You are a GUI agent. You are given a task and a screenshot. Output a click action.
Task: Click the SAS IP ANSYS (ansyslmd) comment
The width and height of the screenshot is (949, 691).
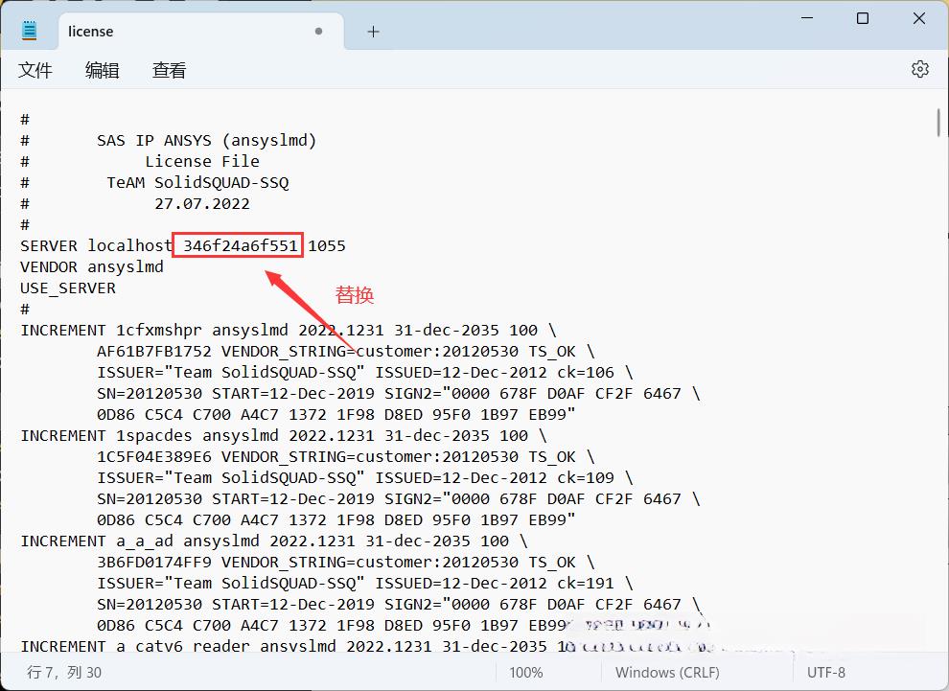(x=206, y=140)
